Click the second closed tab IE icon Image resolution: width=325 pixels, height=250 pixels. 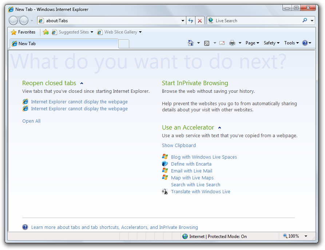click(25, 108)
